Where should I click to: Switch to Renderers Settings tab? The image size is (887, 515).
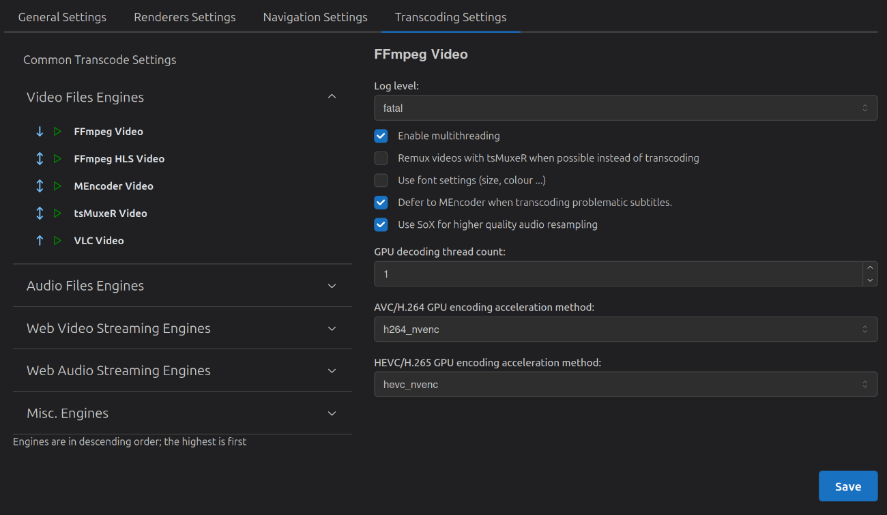[185, 17]
